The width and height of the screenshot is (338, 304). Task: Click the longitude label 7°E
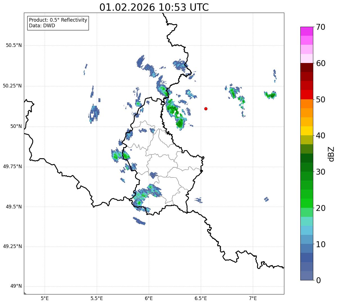pyautogui.click(x=253, y=298)
